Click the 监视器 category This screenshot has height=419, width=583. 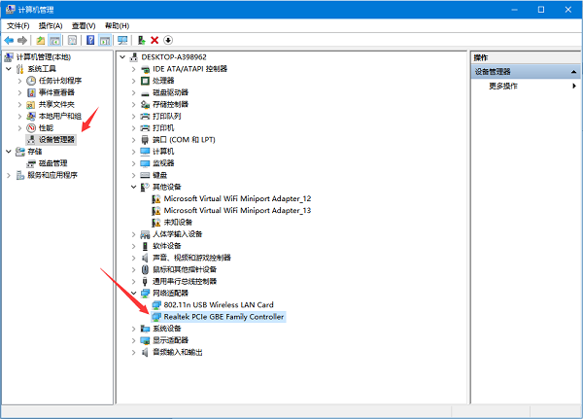(163, 163)
